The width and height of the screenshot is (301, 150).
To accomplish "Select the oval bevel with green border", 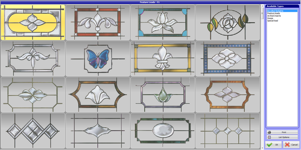I will pyautogui.click(x=163, y=131).
